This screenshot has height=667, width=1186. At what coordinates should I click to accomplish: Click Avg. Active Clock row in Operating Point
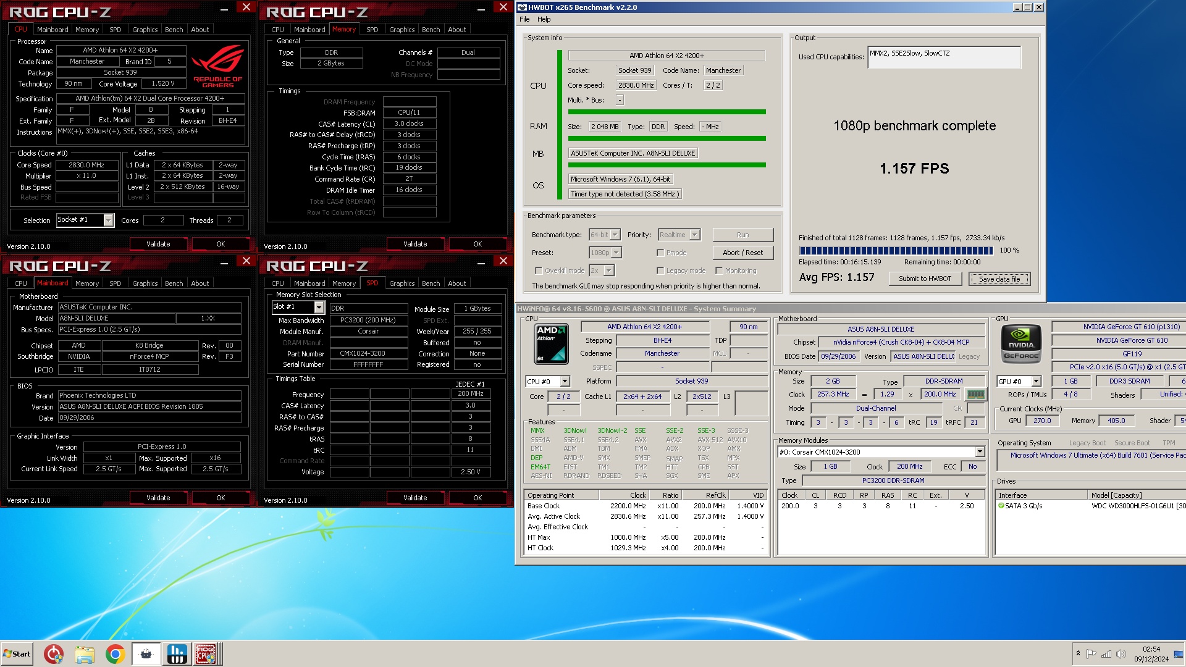(646, 516)
